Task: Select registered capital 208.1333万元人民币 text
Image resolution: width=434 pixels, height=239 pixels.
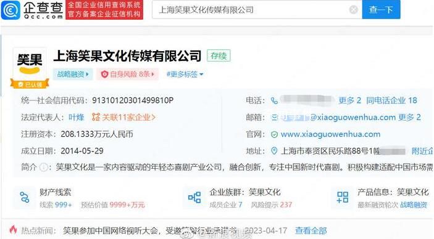Action: pyautogui.click(x=97, y=134)
